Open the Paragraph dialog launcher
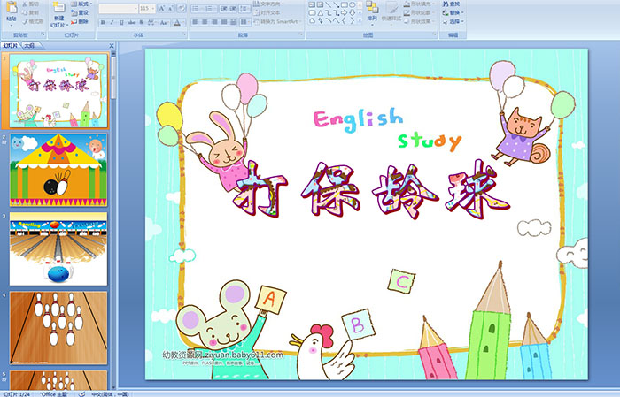This screenshot has height=397, width=620. [x=301, y=34]
